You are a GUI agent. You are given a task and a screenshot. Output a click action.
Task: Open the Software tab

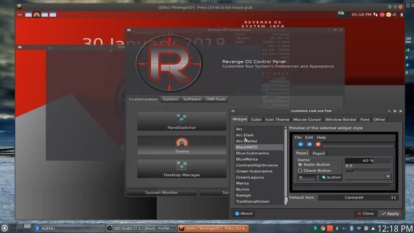click(x=192, y=99)
